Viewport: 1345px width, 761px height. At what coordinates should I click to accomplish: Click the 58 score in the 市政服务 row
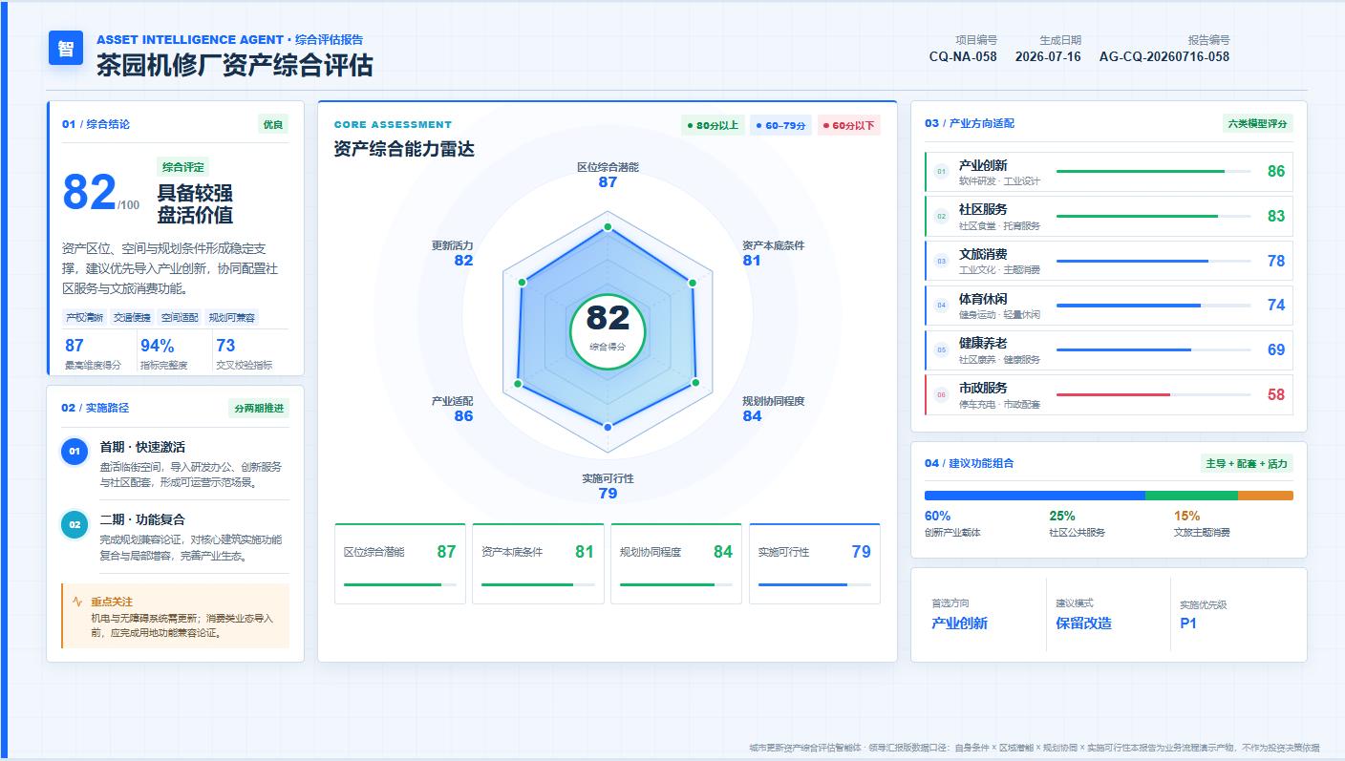tap(1276, 394)
